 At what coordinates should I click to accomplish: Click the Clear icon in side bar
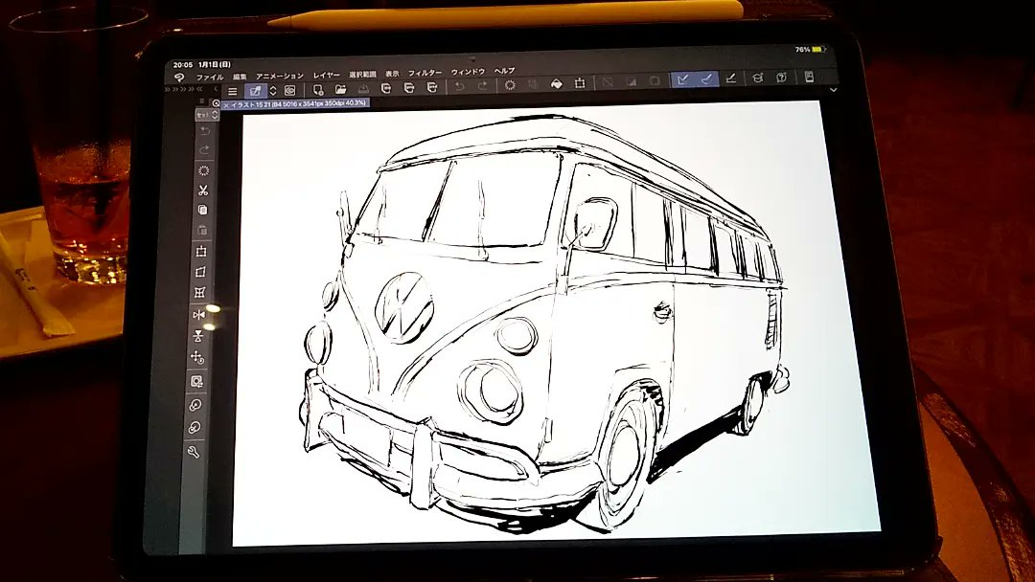pos(204,170)
